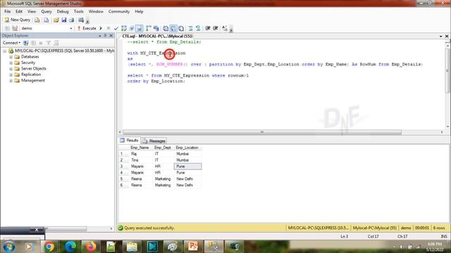Toggle Include Actual Execution Plan
Viewport: 451px width, 253px height.
pyautogui.click(x=149, y=28)
